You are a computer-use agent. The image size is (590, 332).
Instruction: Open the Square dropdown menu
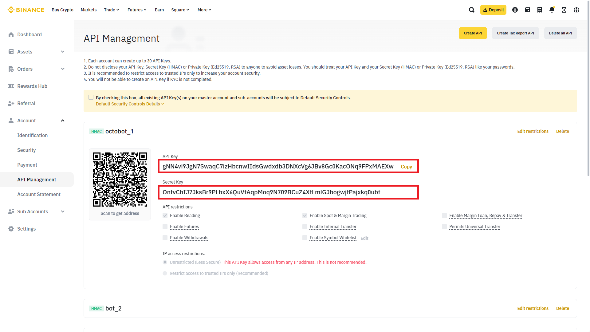[x=180, y=10]
